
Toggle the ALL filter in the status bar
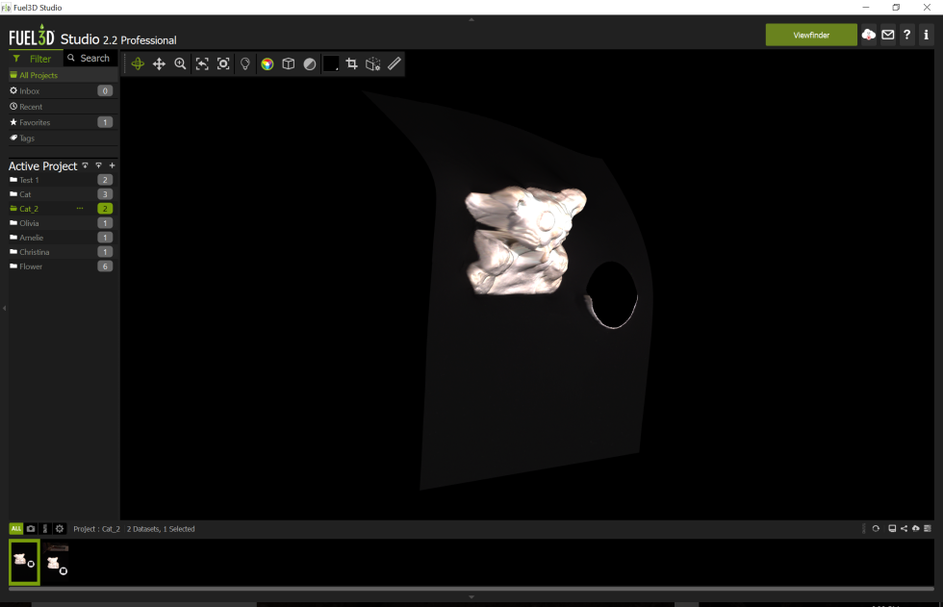15,528
